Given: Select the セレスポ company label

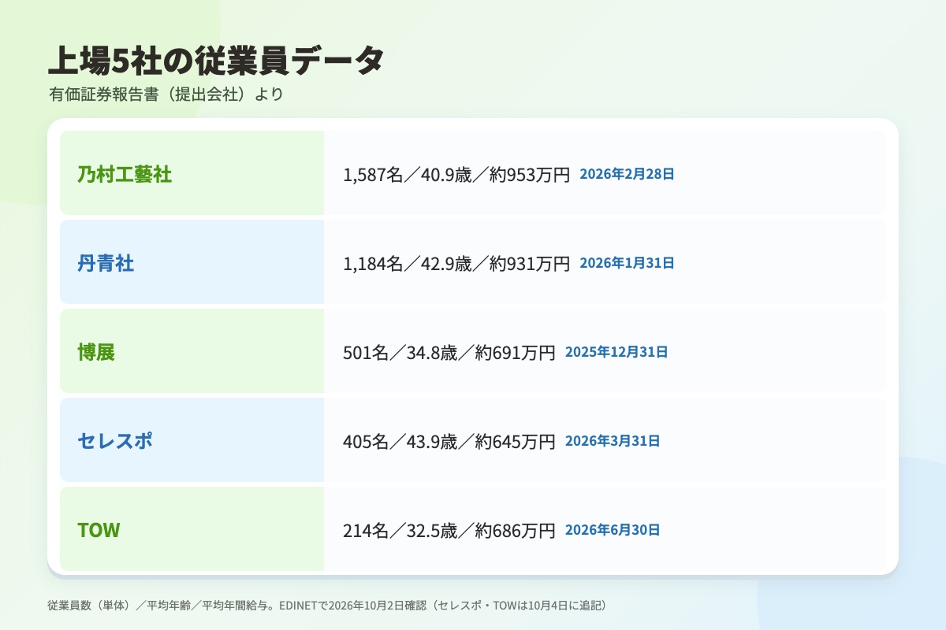Looking at the screenshot, I should 115,441.
